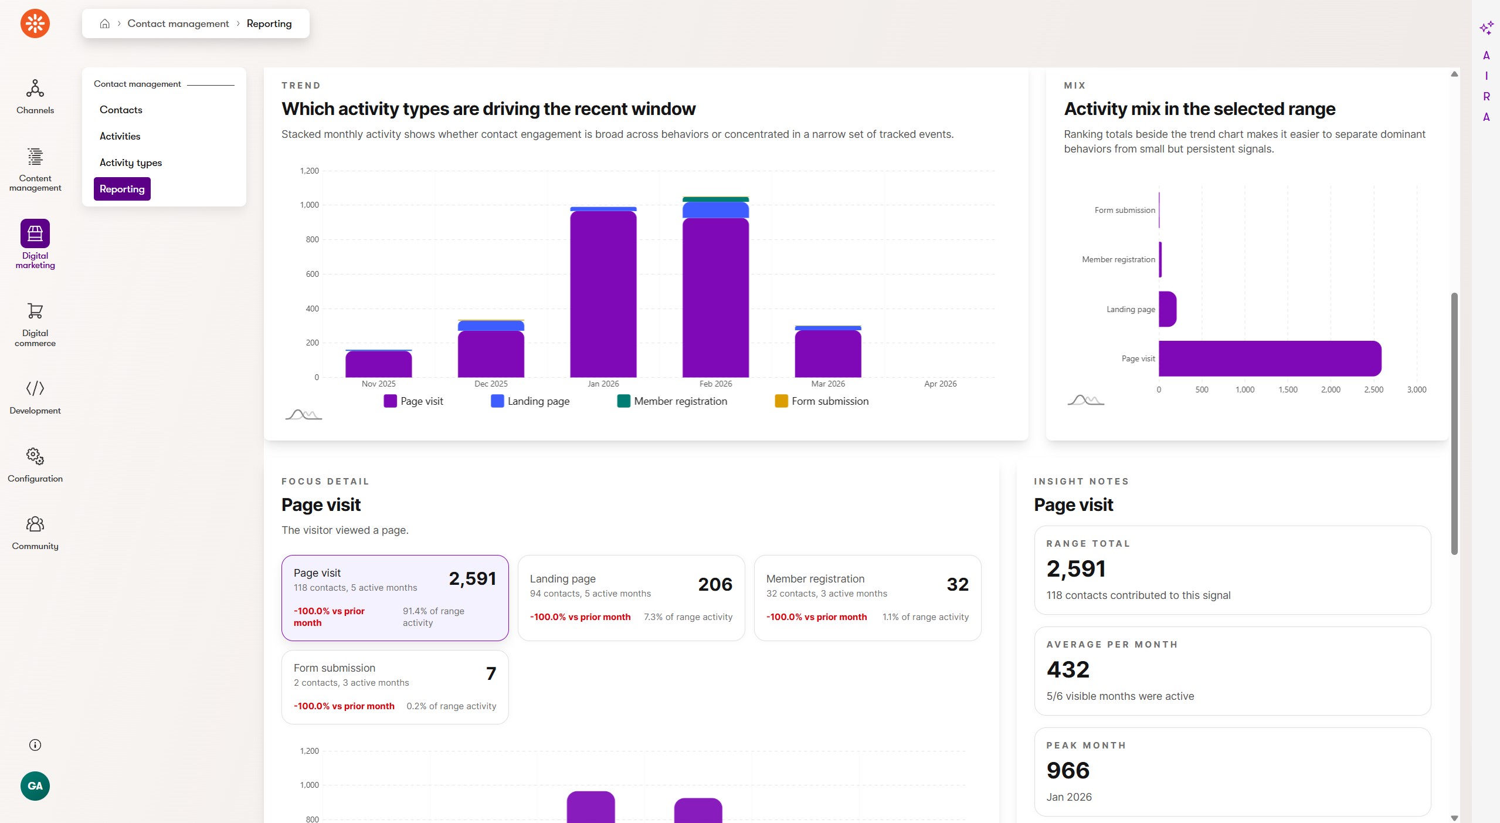This screenshot has width=1500, height=823.
Task: Open Contacts in side menu
Action: tap(121, 110)
